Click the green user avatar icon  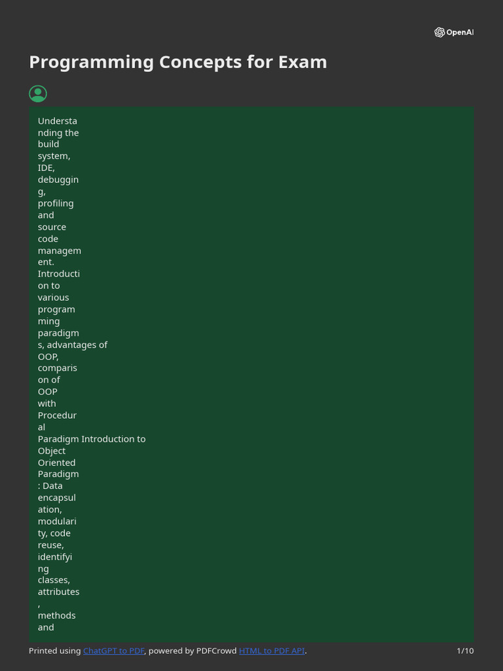click(x=38, y=94)
